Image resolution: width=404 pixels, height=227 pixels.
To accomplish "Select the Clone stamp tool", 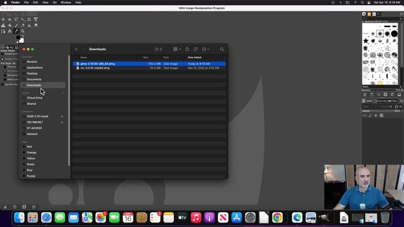I will (x=29, y=25).
